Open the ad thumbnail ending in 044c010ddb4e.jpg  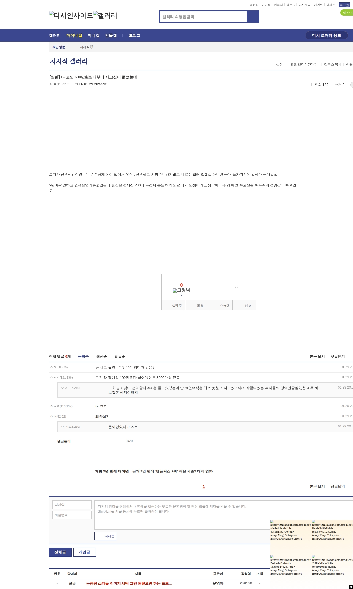click(332, 565)
